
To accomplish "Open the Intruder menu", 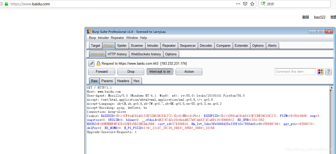I will pyautogui.click(x=103, y=38).
